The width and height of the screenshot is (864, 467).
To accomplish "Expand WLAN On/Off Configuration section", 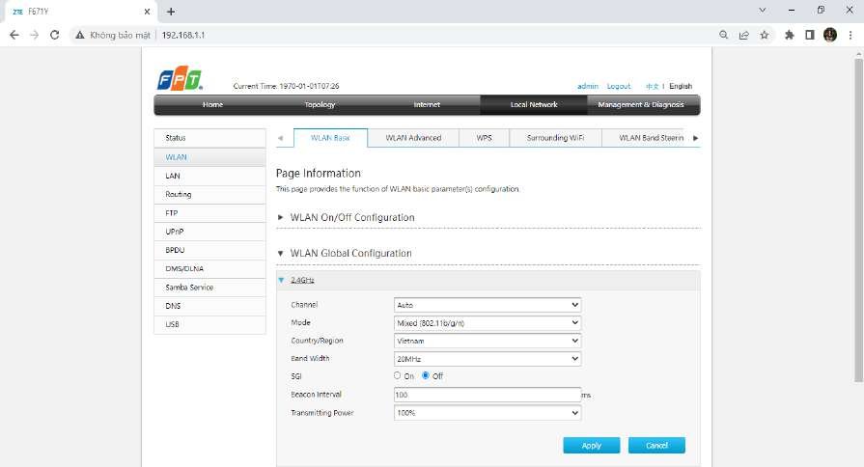I will [351, 217].
